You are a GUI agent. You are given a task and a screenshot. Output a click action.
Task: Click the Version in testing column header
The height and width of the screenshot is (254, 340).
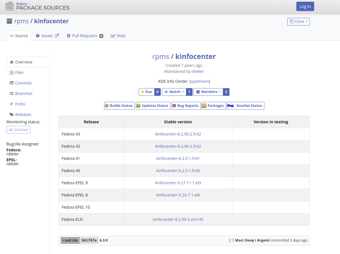pos(271,122)
